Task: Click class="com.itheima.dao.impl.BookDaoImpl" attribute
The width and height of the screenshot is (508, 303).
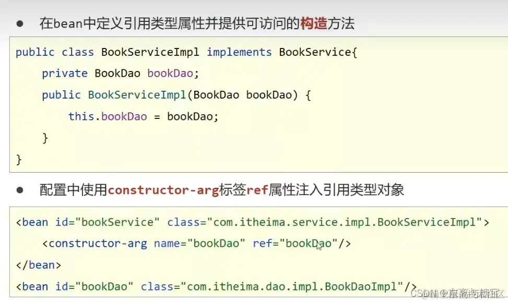Action: click(272, 286)
